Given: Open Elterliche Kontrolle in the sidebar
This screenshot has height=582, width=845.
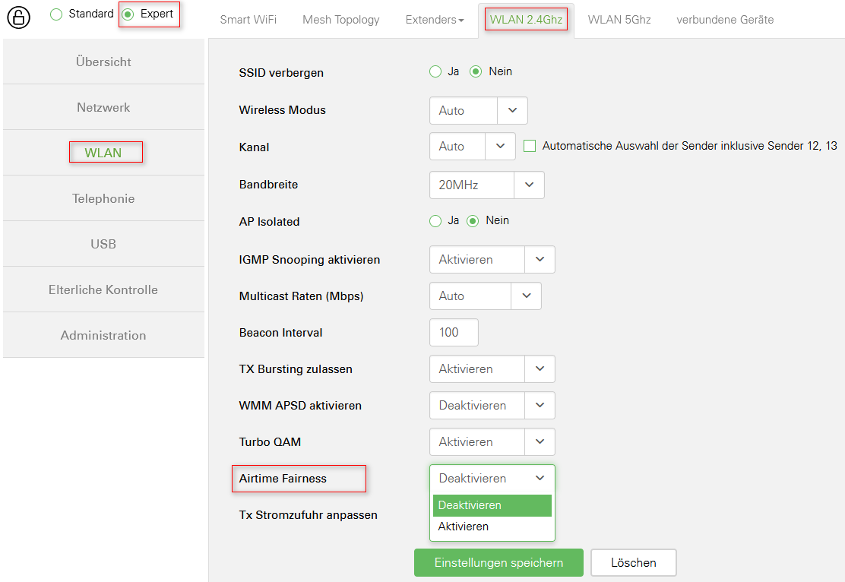Looking at the screenshot, I should coord(103,289).
